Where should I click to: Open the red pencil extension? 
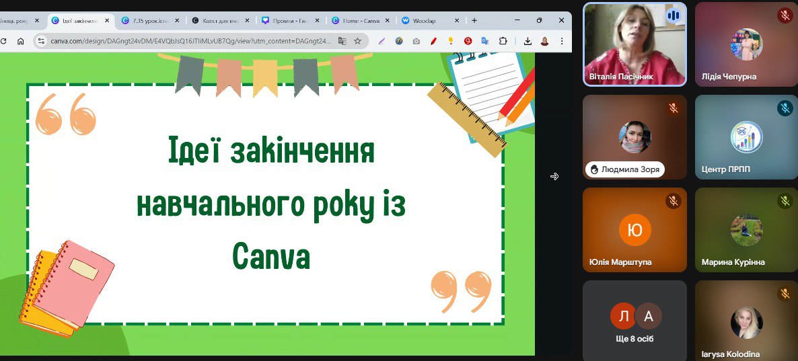coord(433,41)
